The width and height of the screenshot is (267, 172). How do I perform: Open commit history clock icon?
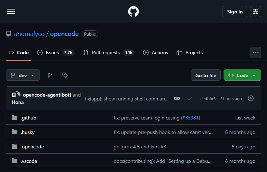point(251,98)
